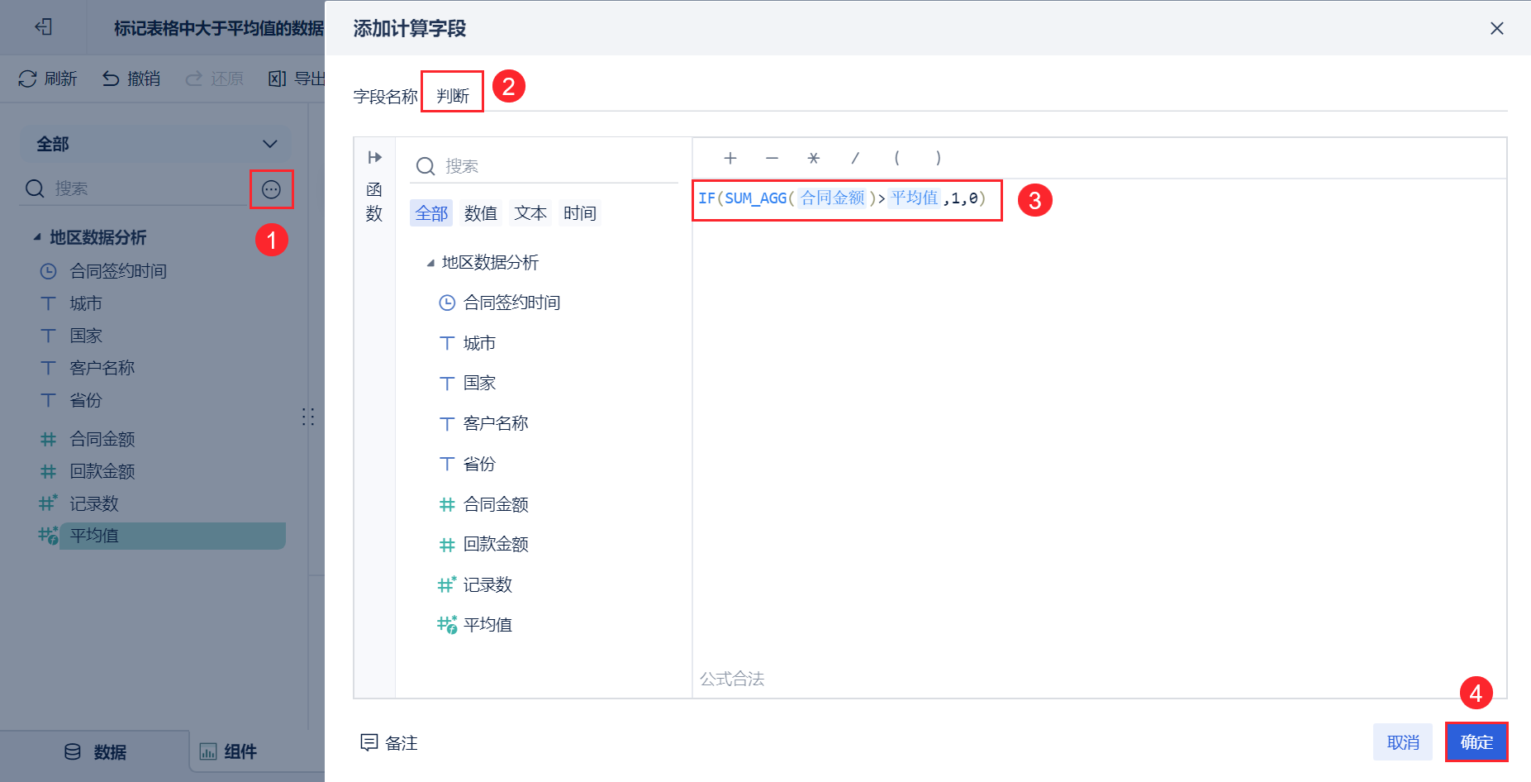The image size is (1531, 782).
Task: Select 城市 field in dialog list
Action: (467, 343)
